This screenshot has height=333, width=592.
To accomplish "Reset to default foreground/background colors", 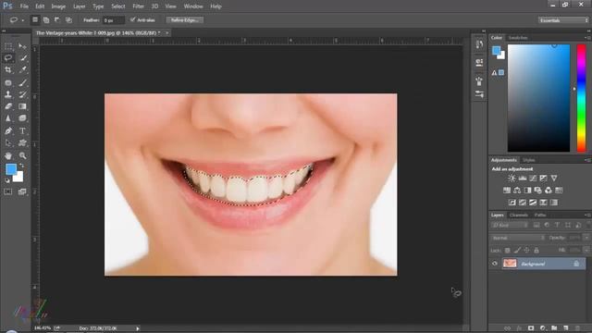I will point(7,180).
